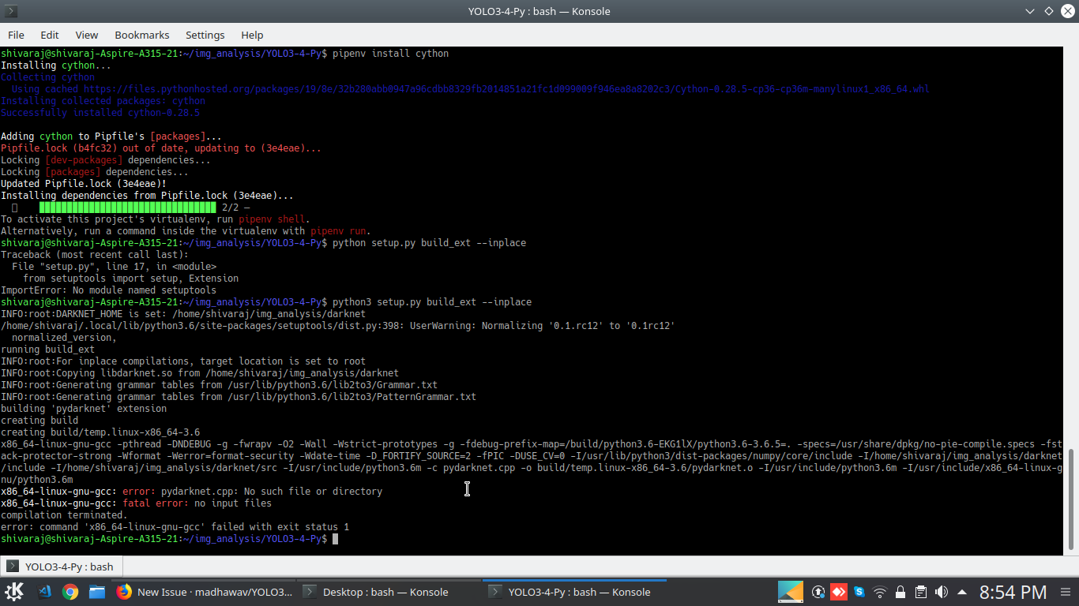Click the terminal vertical scrollbar
This screenshot has height=606, width=1079.
click(1073, 501)
